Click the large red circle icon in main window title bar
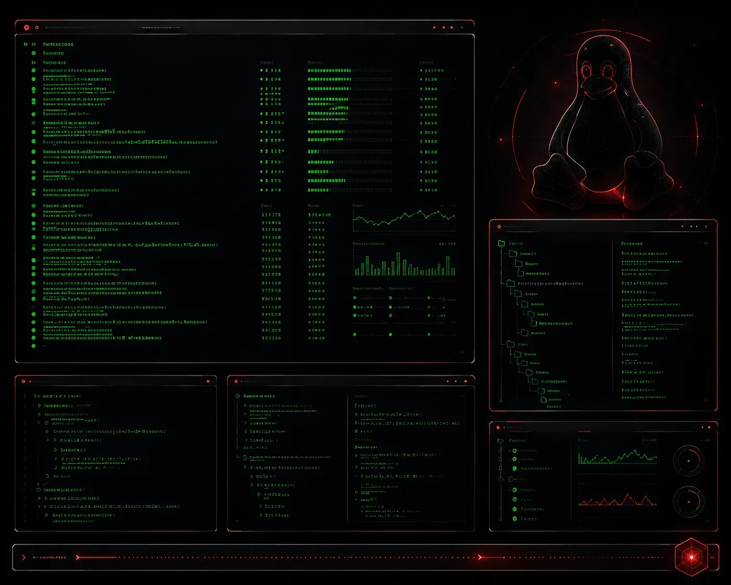The image size is (731, 585). 27,27
